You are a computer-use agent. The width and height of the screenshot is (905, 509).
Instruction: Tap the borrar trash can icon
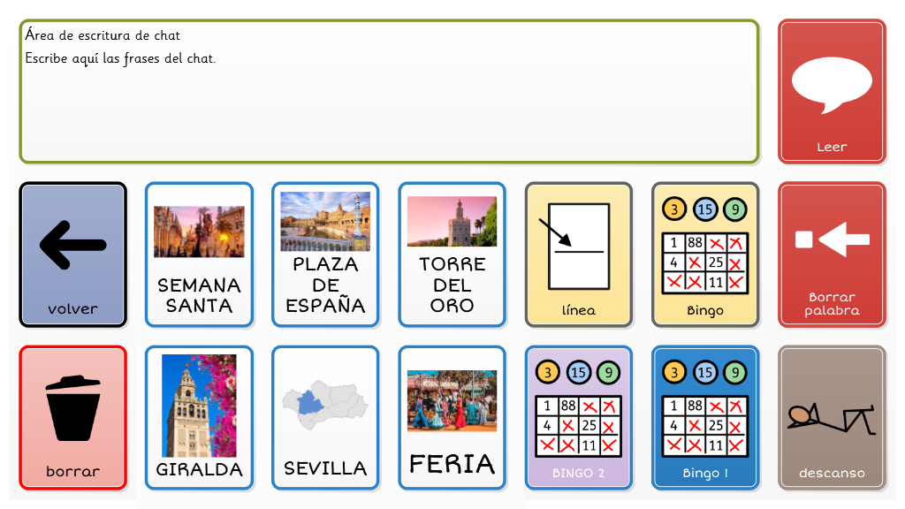click(73, 408)
